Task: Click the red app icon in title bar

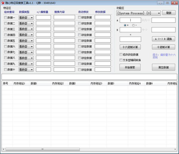Action: [x=3, y=3]
